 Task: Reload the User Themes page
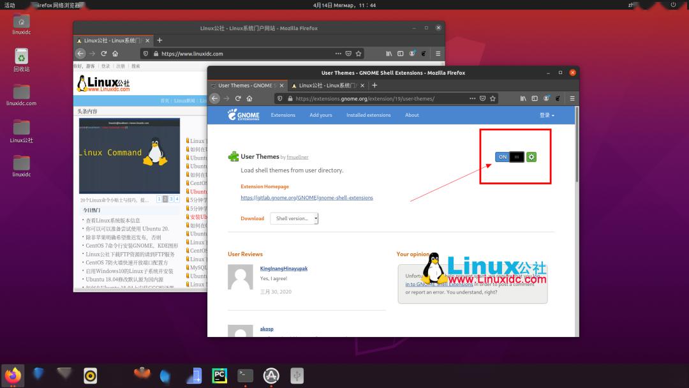[238, 98]
